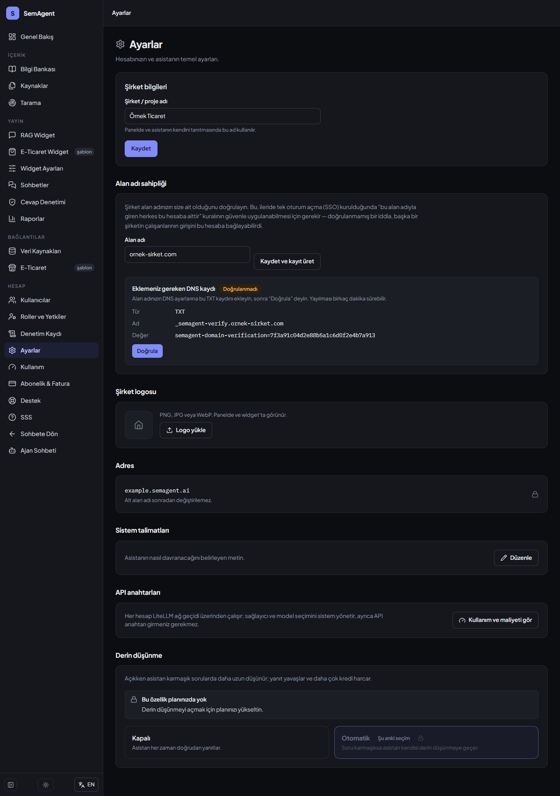Toggle light/dark theme sun icon

(x=46, y=785)
